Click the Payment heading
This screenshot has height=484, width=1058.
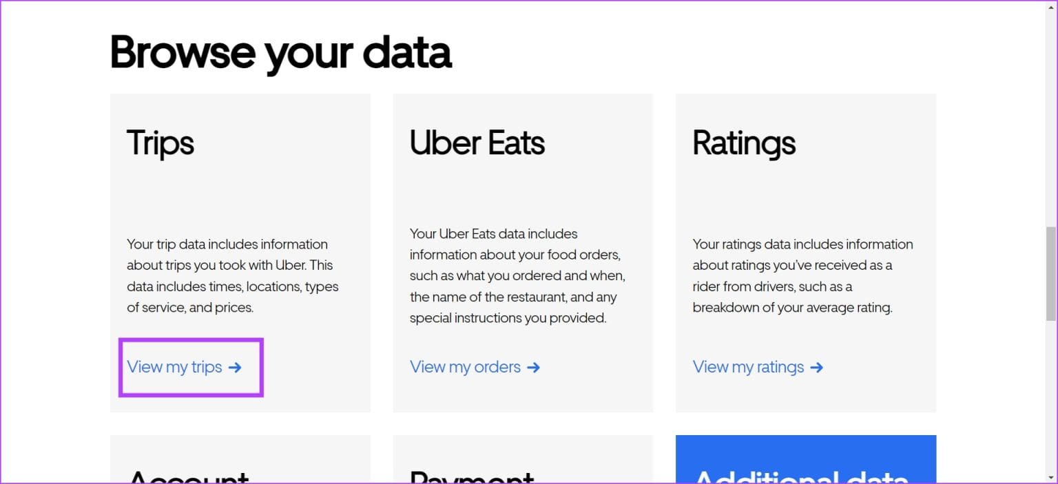(x=471, y=475)
